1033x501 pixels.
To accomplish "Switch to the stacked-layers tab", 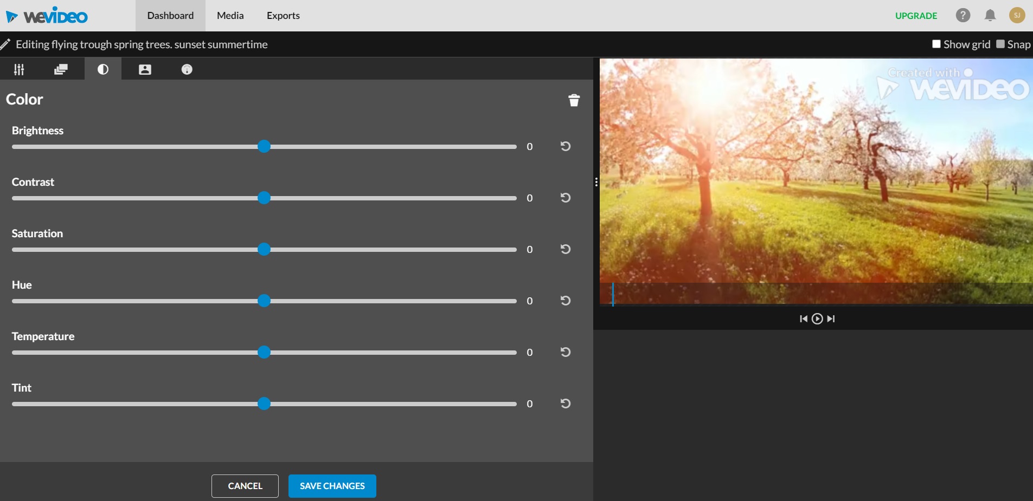I will point(61,69).
